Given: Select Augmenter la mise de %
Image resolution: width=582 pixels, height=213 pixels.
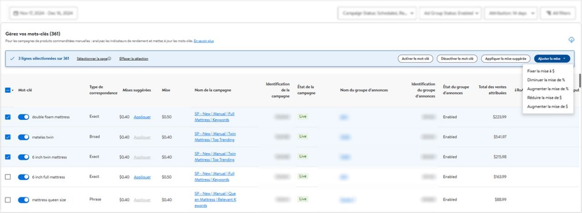Looking at the screenshot, I should pos(547,89).
